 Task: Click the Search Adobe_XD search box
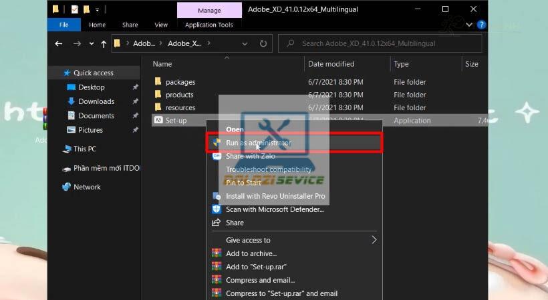[380, 43]
